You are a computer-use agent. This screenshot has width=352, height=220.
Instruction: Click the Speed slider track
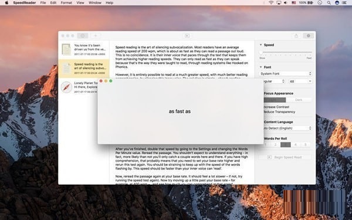tap(286, 52)
